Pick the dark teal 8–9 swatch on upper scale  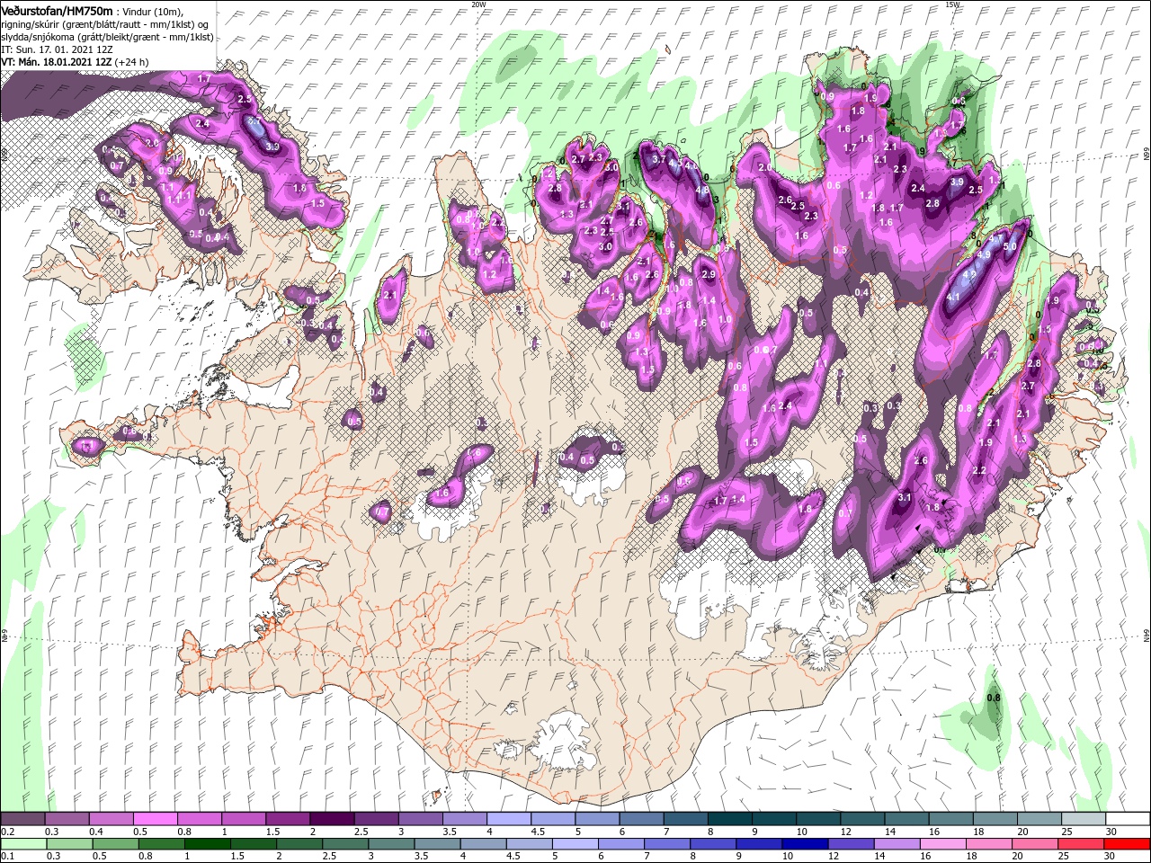point(729,819)
